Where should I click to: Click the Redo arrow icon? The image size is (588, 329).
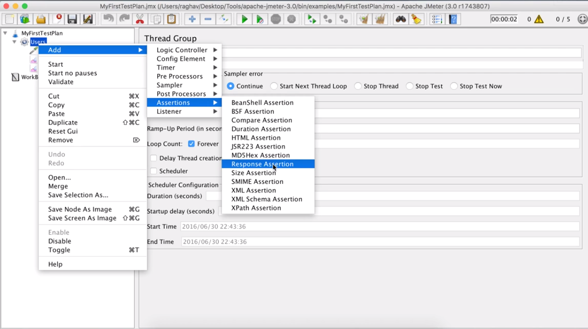pos(125,19)
